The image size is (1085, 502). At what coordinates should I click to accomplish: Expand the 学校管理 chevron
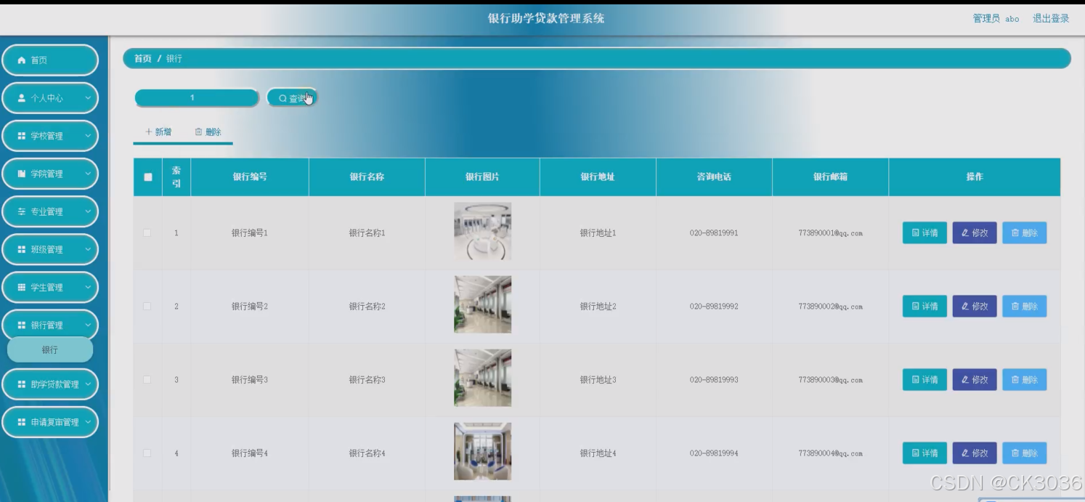coord(88,136)
